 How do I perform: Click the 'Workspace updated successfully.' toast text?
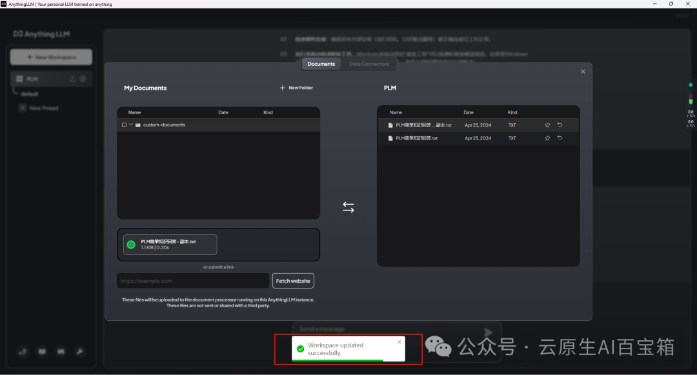336,349
